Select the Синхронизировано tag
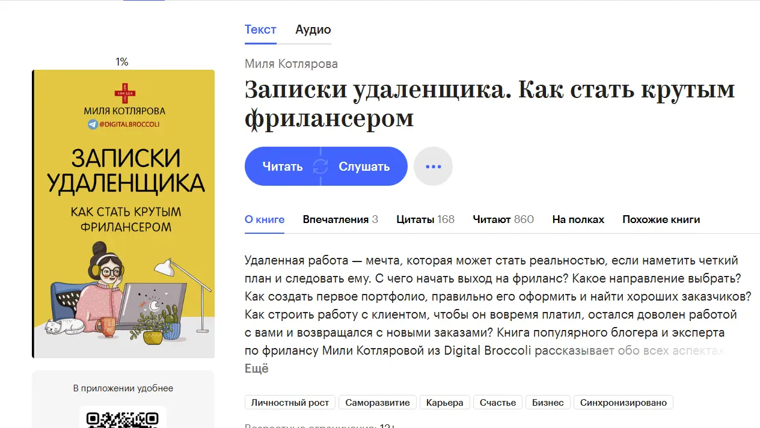 pyautogui.click(x=624, y=403)
